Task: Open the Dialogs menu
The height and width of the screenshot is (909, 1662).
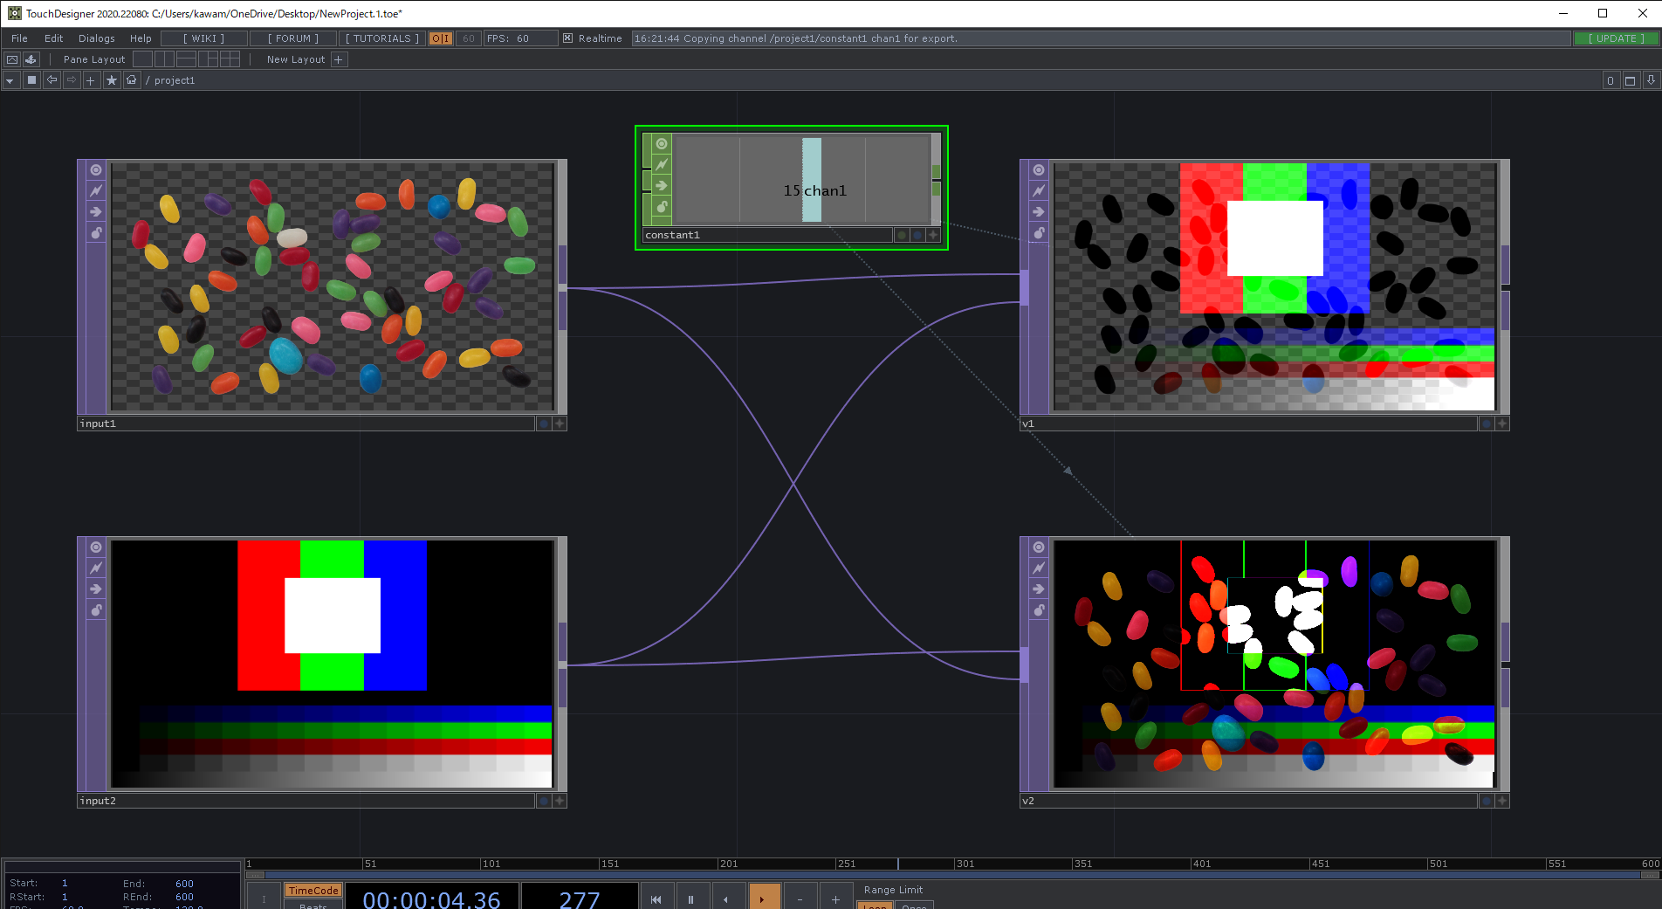Action: tap(96, 38)
